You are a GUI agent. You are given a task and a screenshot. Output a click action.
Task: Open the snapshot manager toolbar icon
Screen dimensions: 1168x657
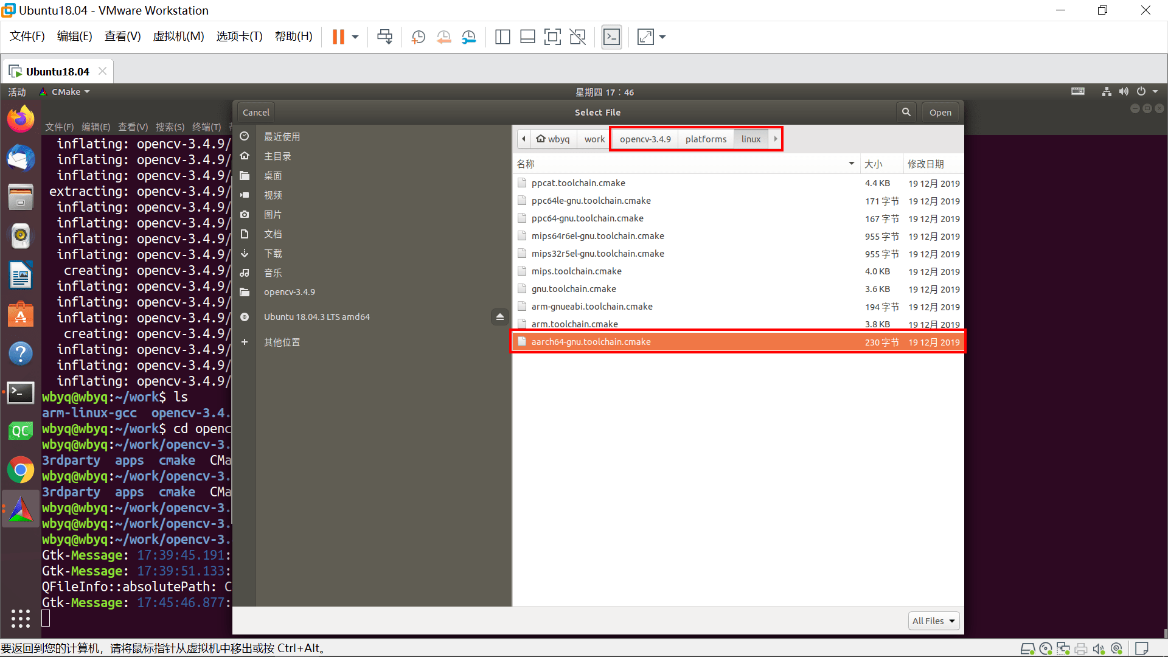[468, 37]
